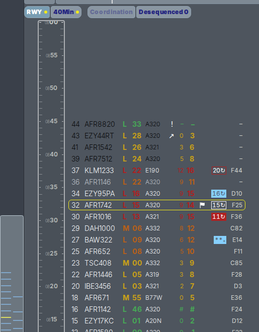Click stand C82 on DAH1000 row
The image size is (259, 332).
236,228
